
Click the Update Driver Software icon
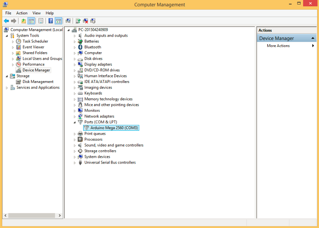point(78,21)
